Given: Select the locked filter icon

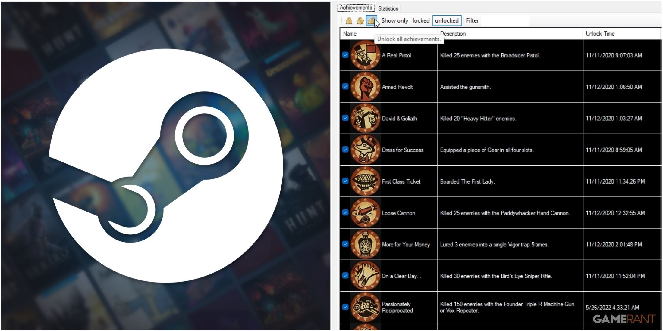Looking at the screenshot, I should pos(423,20).
